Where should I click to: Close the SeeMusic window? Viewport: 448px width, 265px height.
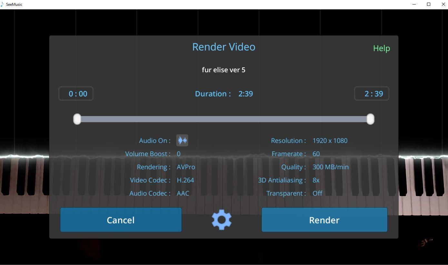(443, 4)
